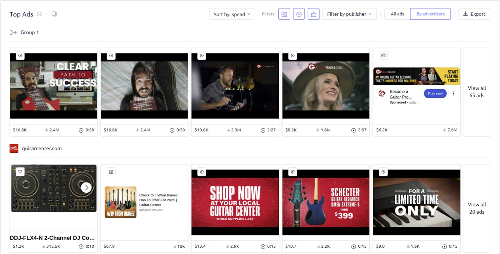Viewport: 500px width, 254px height.
Task: Click next arrow on DJ controller carousel
Action: [86, 187]
